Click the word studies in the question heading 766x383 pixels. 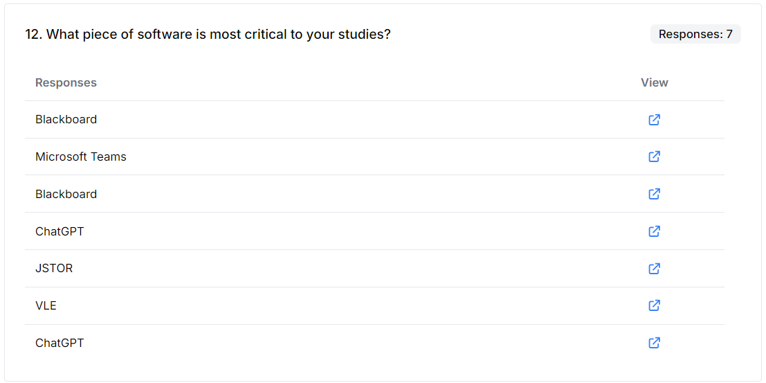[x=361, y=35]
